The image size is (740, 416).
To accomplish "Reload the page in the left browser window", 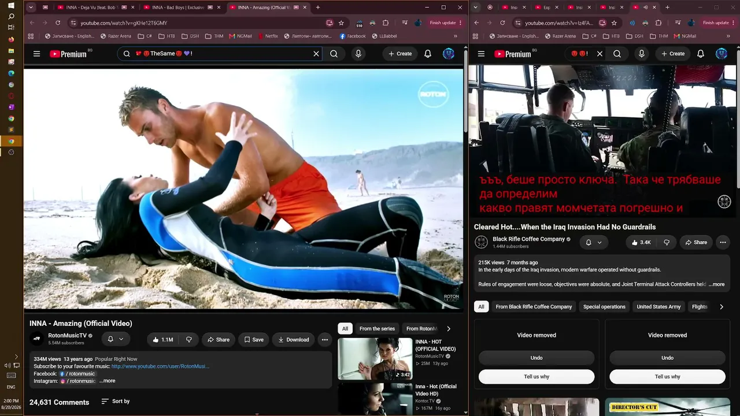I will (x=58, y=23).
